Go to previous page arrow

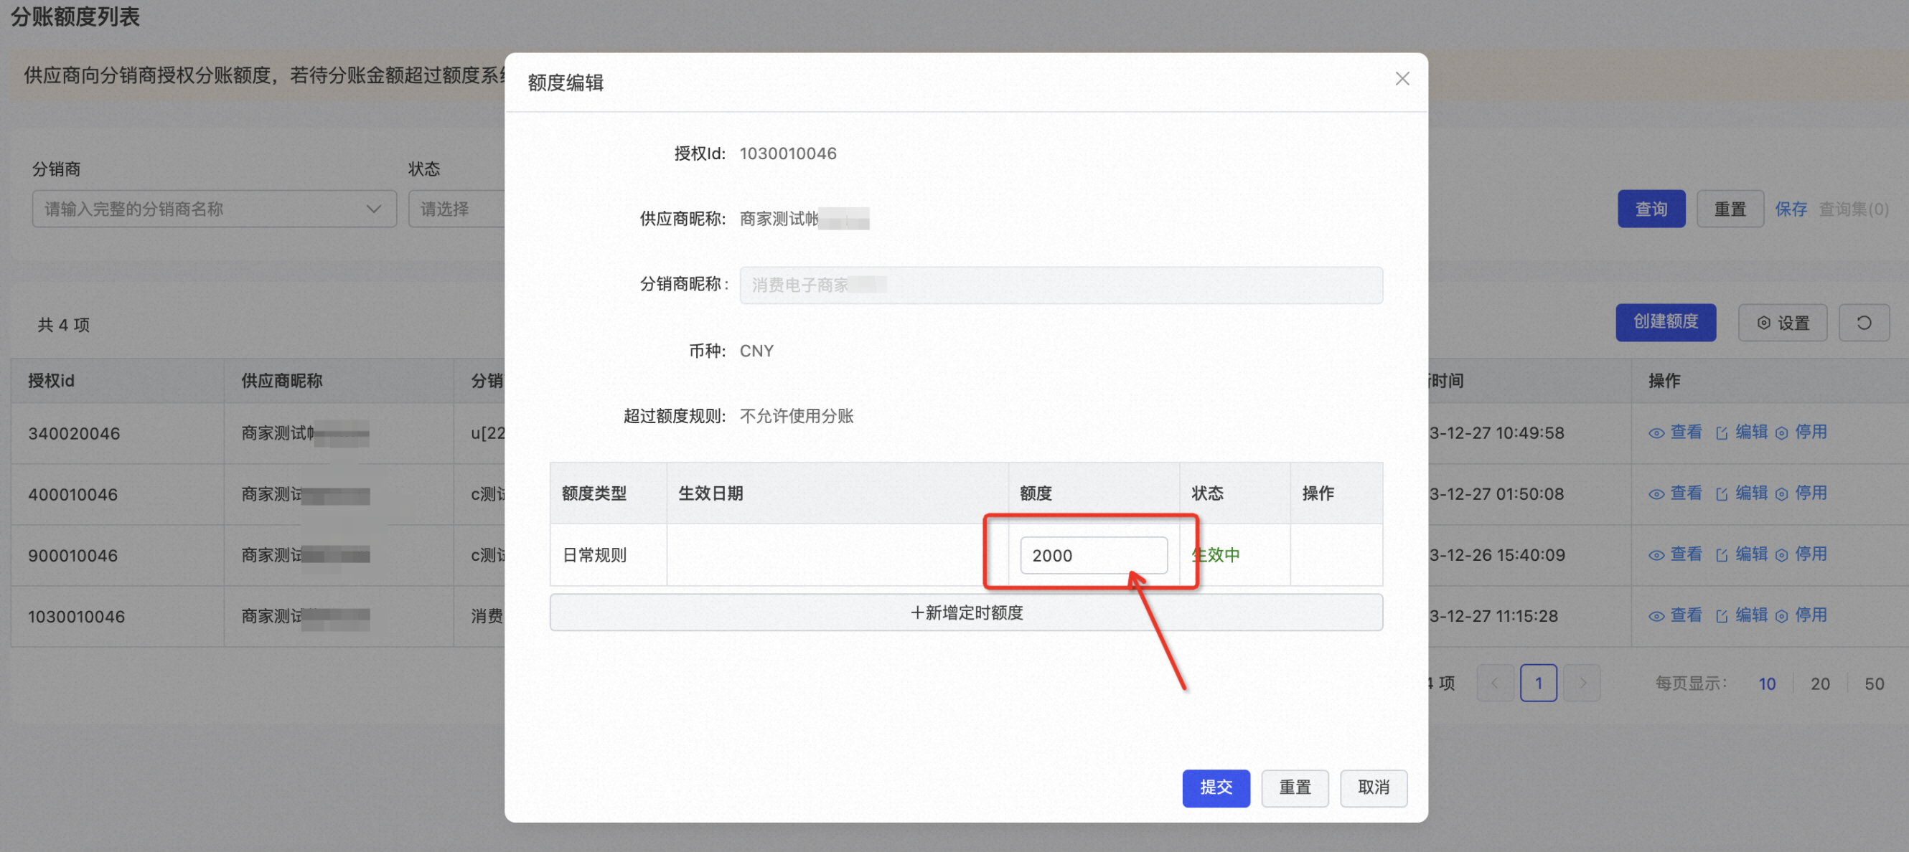point(1494,682)
